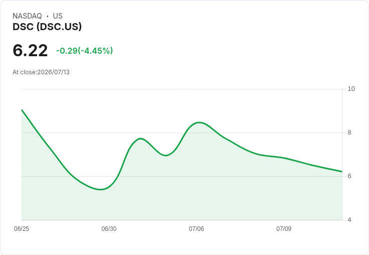Click the 8 price axis label
This screenshot has height=255, width=369.
click(349, 133)
